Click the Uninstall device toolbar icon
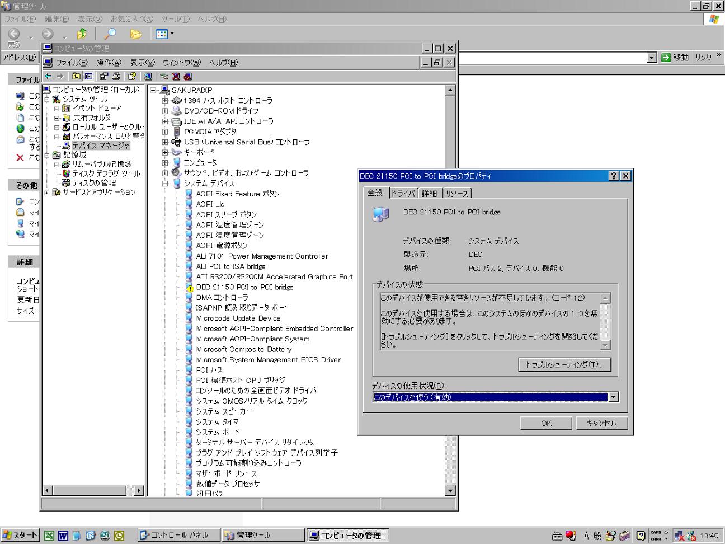The image size is (725, 544). (x=188, y=76)
